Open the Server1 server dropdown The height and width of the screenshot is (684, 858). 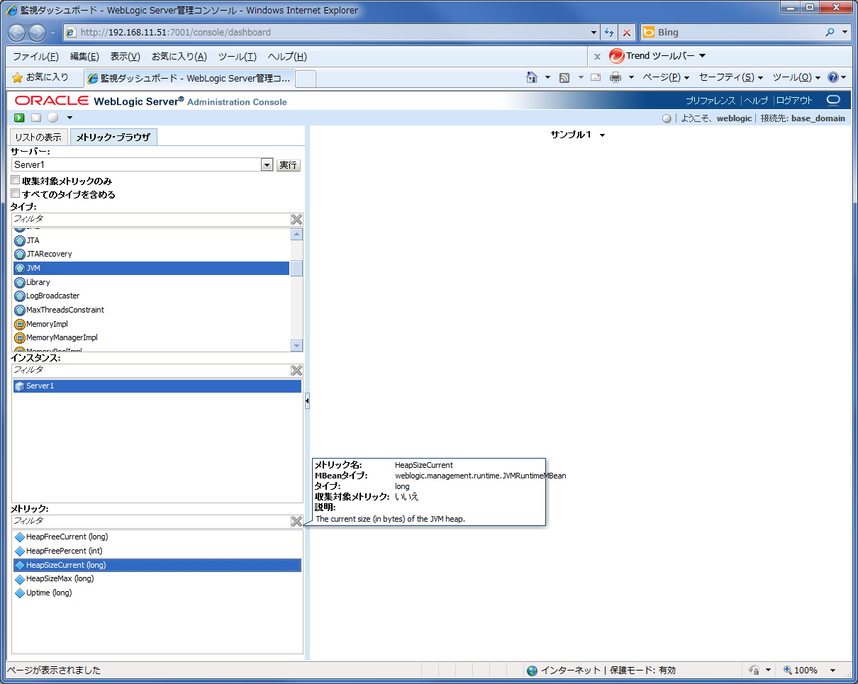pyautogui.click(x=267, y=165)
